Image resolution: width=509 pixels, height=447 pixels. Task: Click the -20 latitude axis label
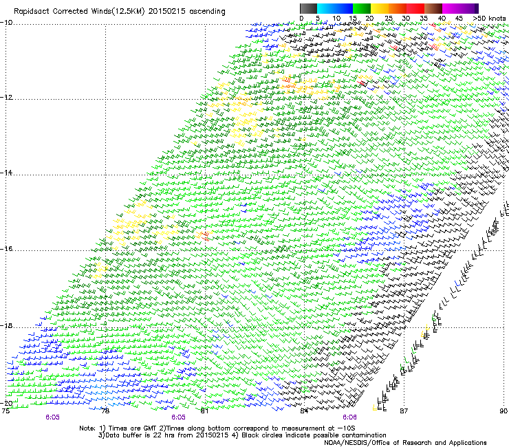[6, 403]
